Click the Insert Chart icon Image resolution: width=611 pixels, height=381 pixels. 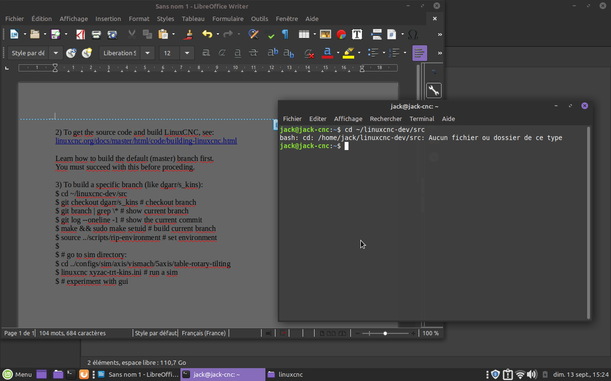pos(341,34)
